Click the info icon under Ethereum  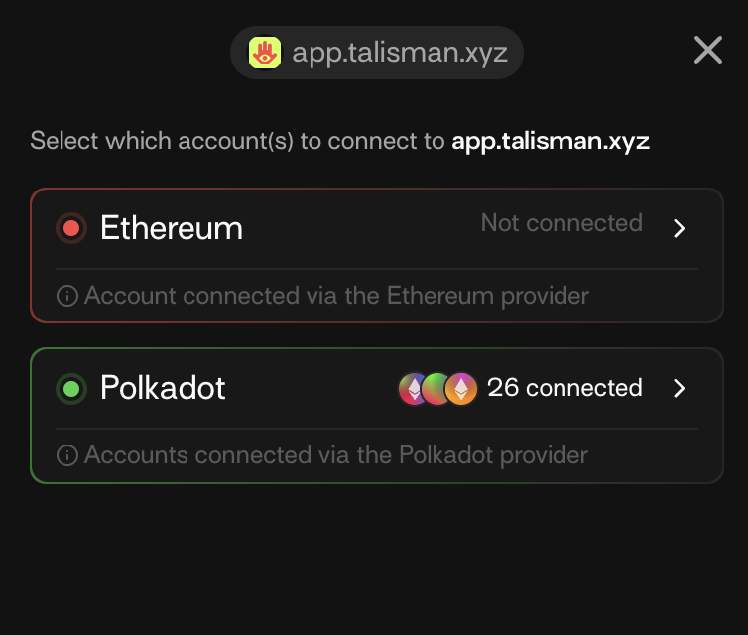click(x=67, y=296)
